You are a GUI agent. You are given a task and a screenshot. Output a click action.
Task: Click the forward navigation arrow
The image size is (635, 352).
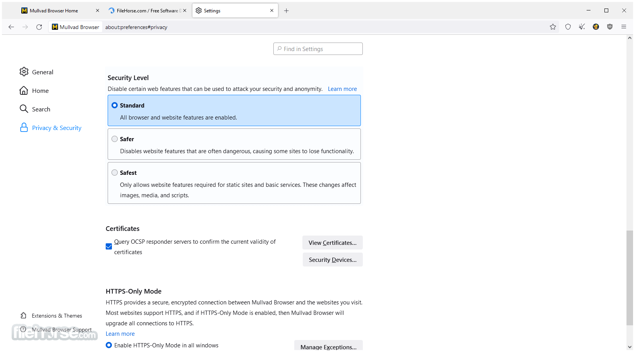(25, 27)
